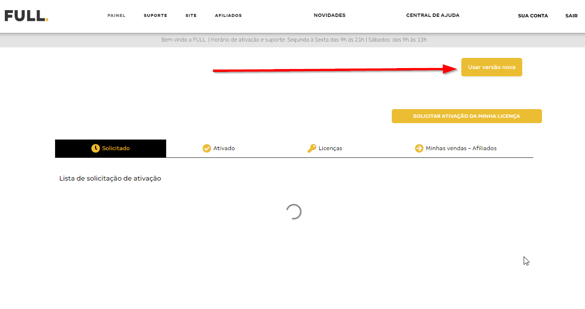Image resolution: width=585 pixels, height=309 pixels.
Task: Click Sair to log out
Action: [571, 16]
